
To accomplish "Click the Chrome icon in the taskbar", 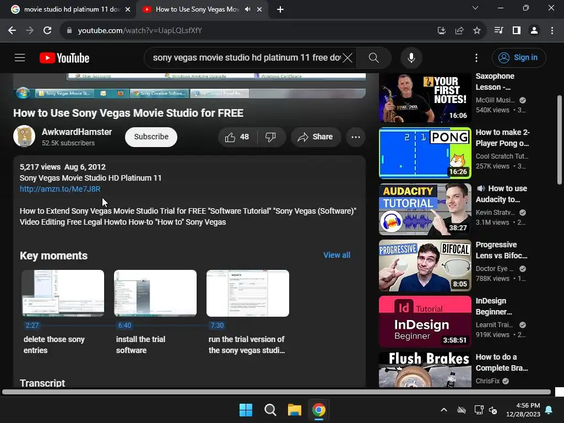I will click(x=319, y=410).
